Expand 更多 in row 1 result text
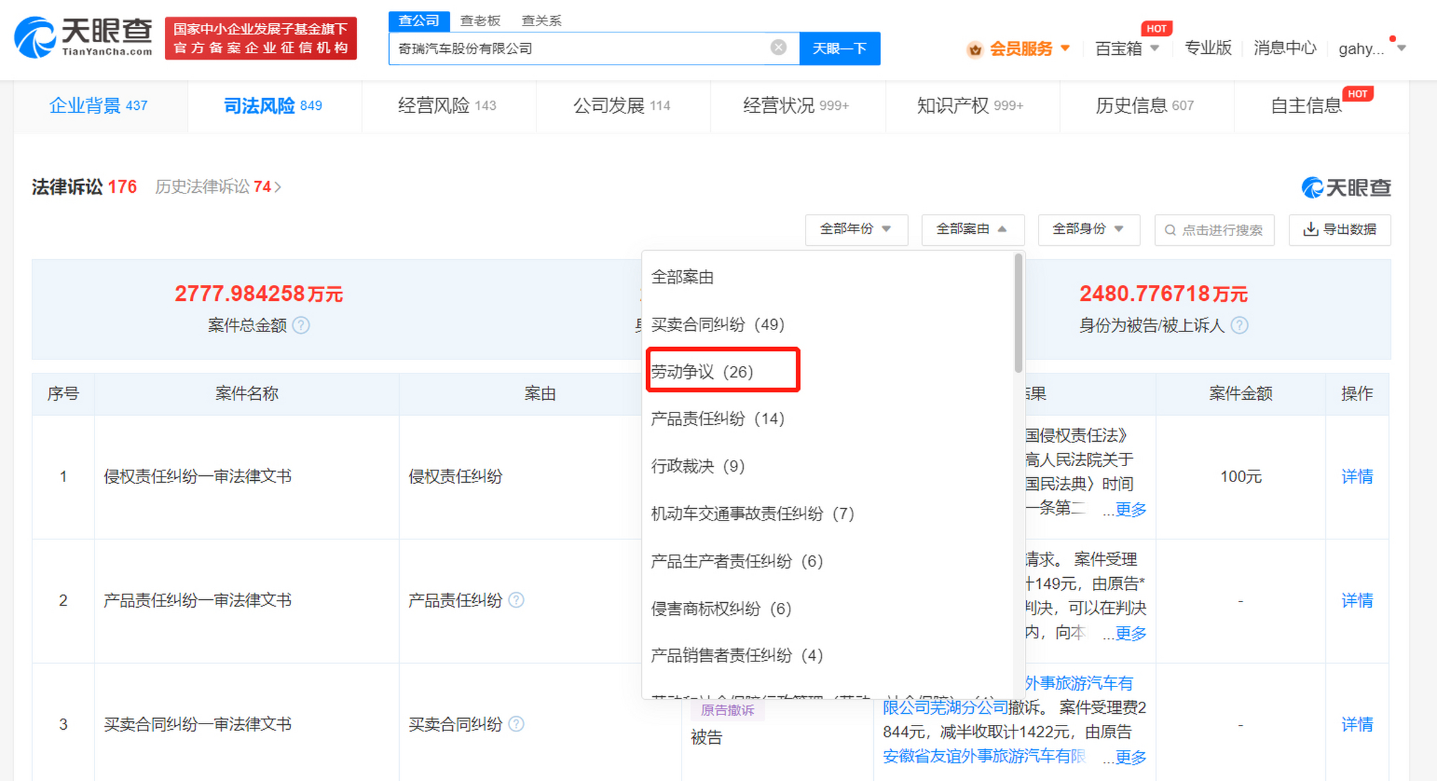Image resolution: width=1437 pixels, height=781 pixels. 1131,509
